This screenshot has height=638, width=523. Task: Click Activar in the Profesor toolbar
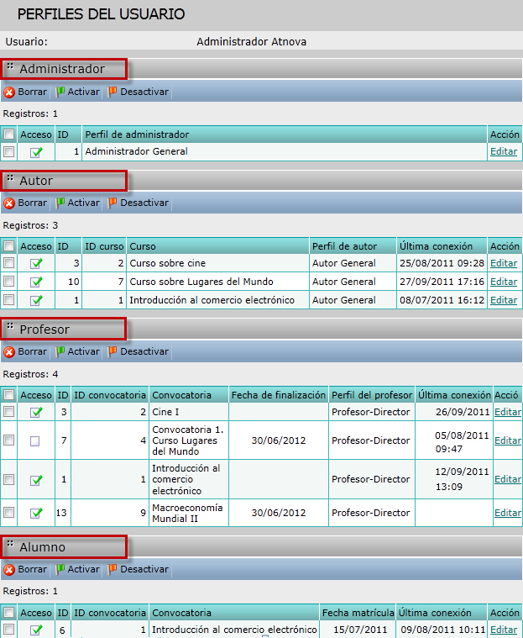pos(77,351)
